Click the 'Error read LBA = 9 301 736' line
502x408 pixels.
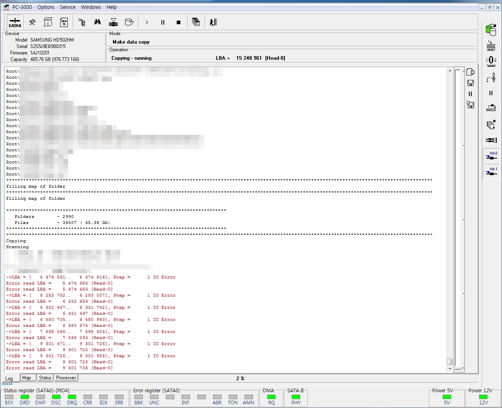coord(59,368)
